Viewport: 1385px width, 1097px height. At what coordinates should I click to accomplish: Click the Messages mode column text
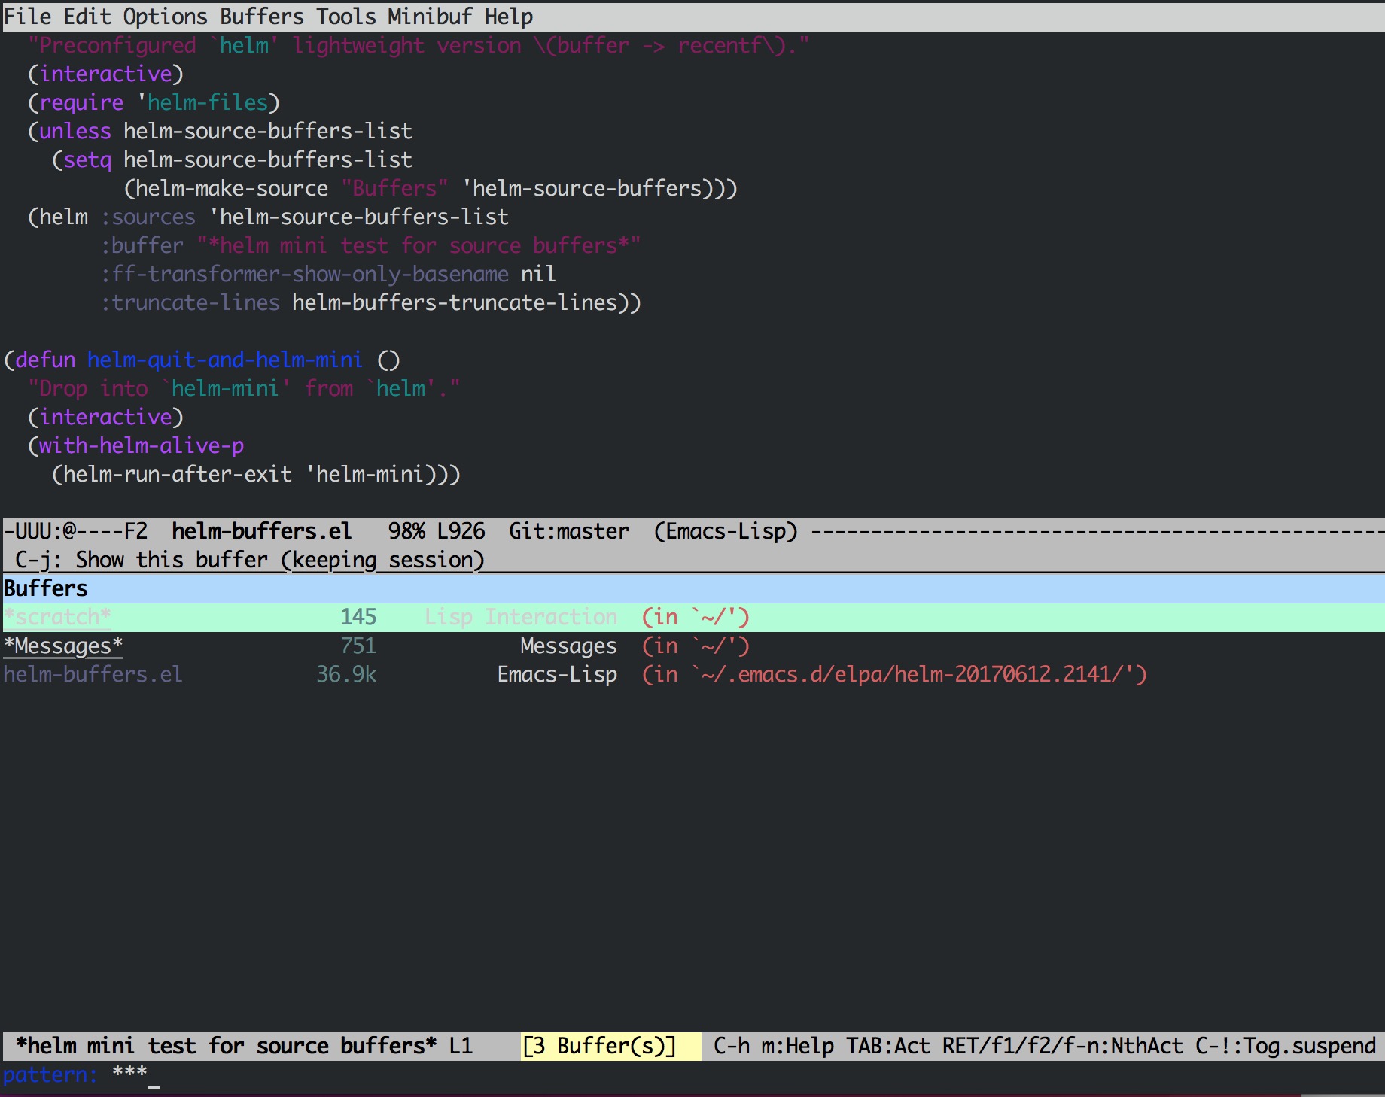[x=569, y=646]
